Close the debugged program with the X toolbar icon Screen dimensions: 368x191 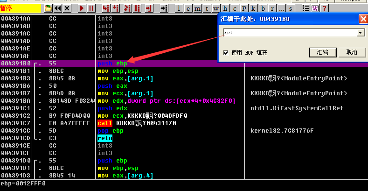67,8
